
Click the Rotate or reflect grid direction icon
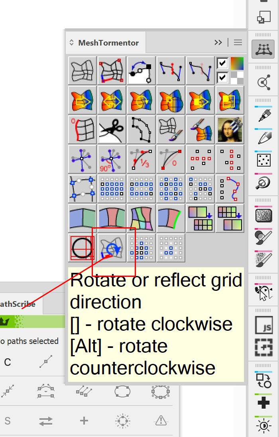112,248
